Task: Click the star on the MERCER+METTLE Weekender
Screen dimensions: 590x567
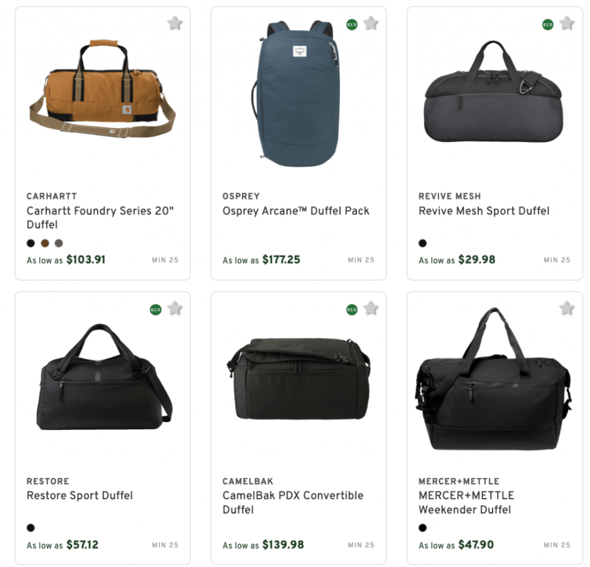Action: (x=566, y=308)
